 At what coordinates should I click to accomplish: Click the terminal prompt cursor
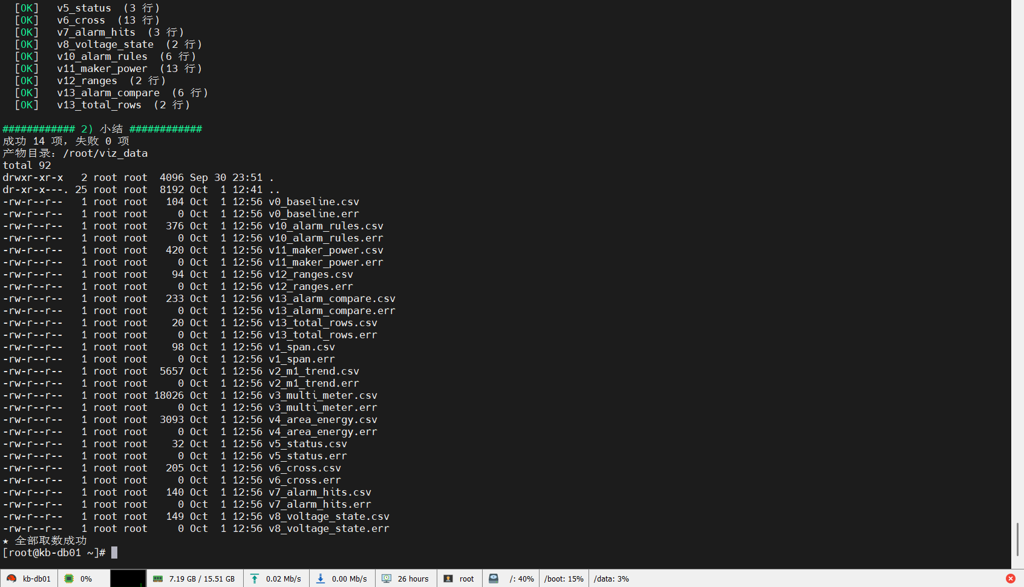click(x=114, y=553)
